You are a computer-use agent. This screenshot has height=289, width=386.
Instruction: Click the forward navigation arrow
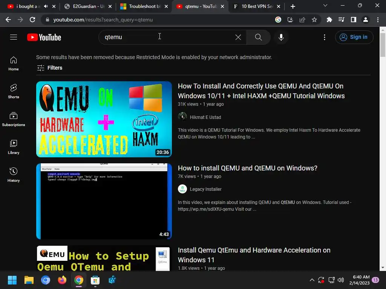pos(20,20)
